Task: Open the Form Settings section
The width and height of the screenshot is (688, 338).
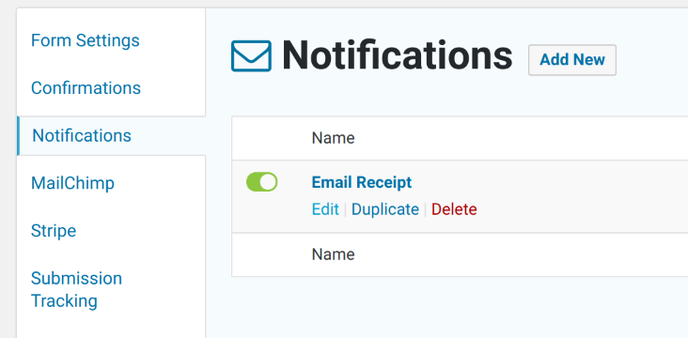Action: click(86, 40)
